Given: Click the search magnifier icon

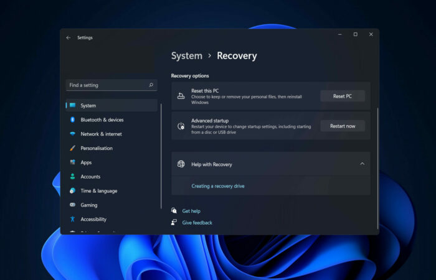Looking at the screenshot, I should pyautogui.click(x=151, y=85).
